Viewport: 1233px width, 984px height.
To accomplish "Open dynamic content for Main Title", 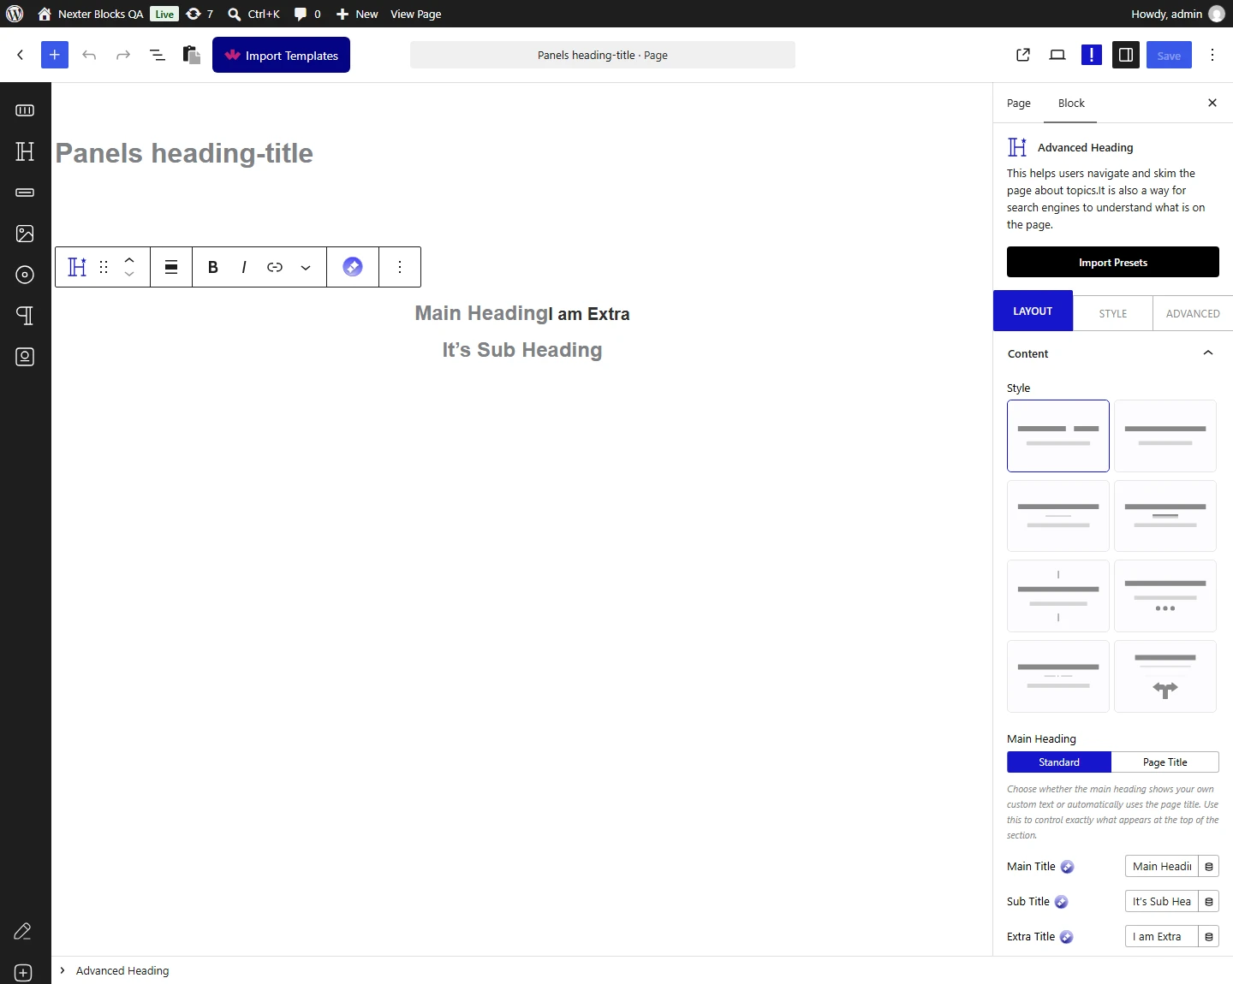I will click(x=1209, y=867).
